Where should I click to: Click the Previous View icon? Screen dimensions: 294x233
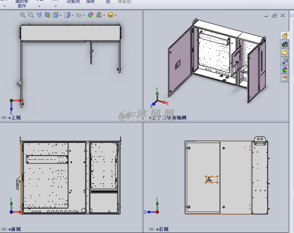click(39, 15)
